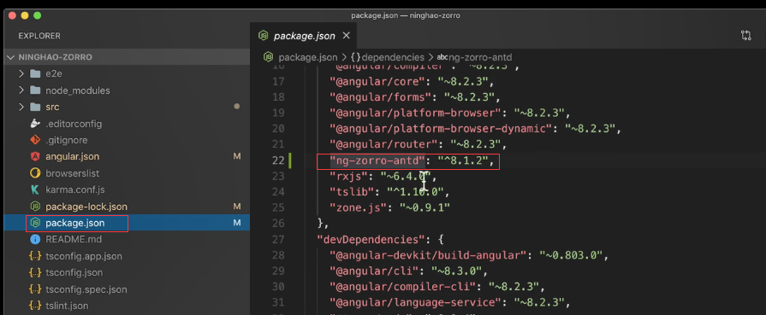This screenshot has width=766, height=315.
Task: Click the Karma icon beside karma.conf.js
Action: [x=35, y=190]
